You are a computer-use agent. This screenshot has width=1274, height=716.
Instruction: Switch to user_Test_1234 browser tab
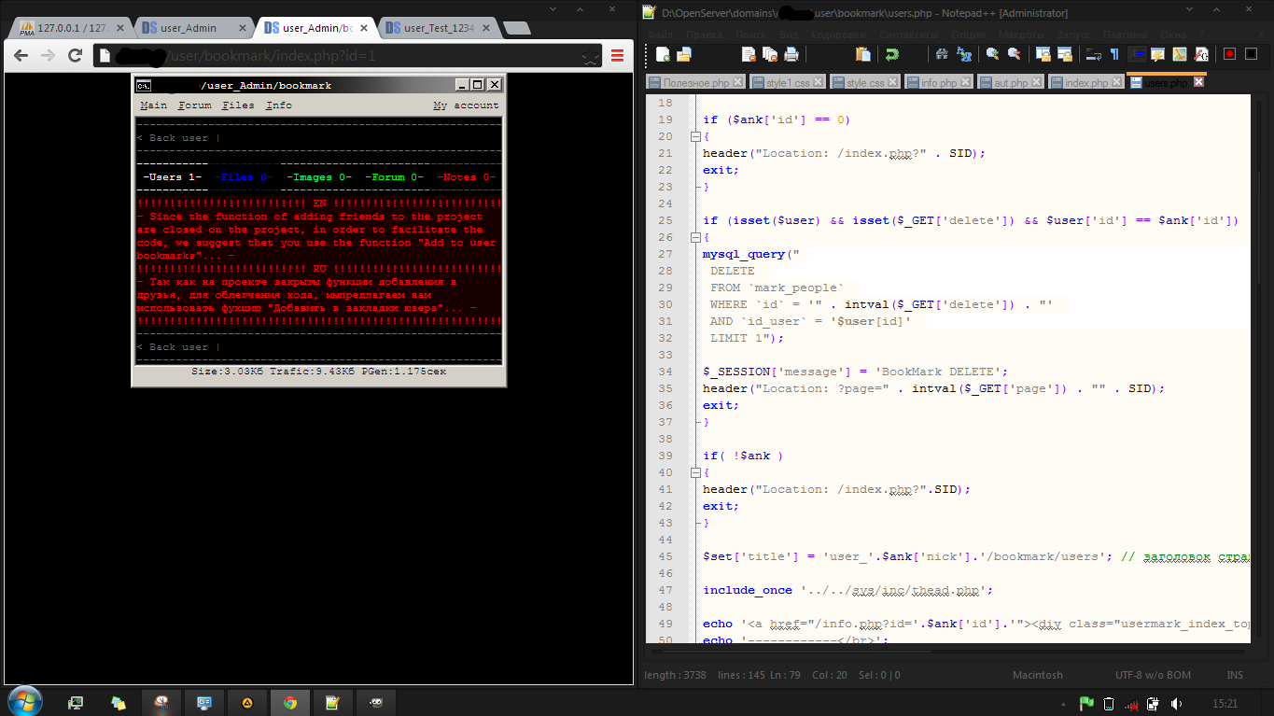pyautogui.click(x=439, y=28)
